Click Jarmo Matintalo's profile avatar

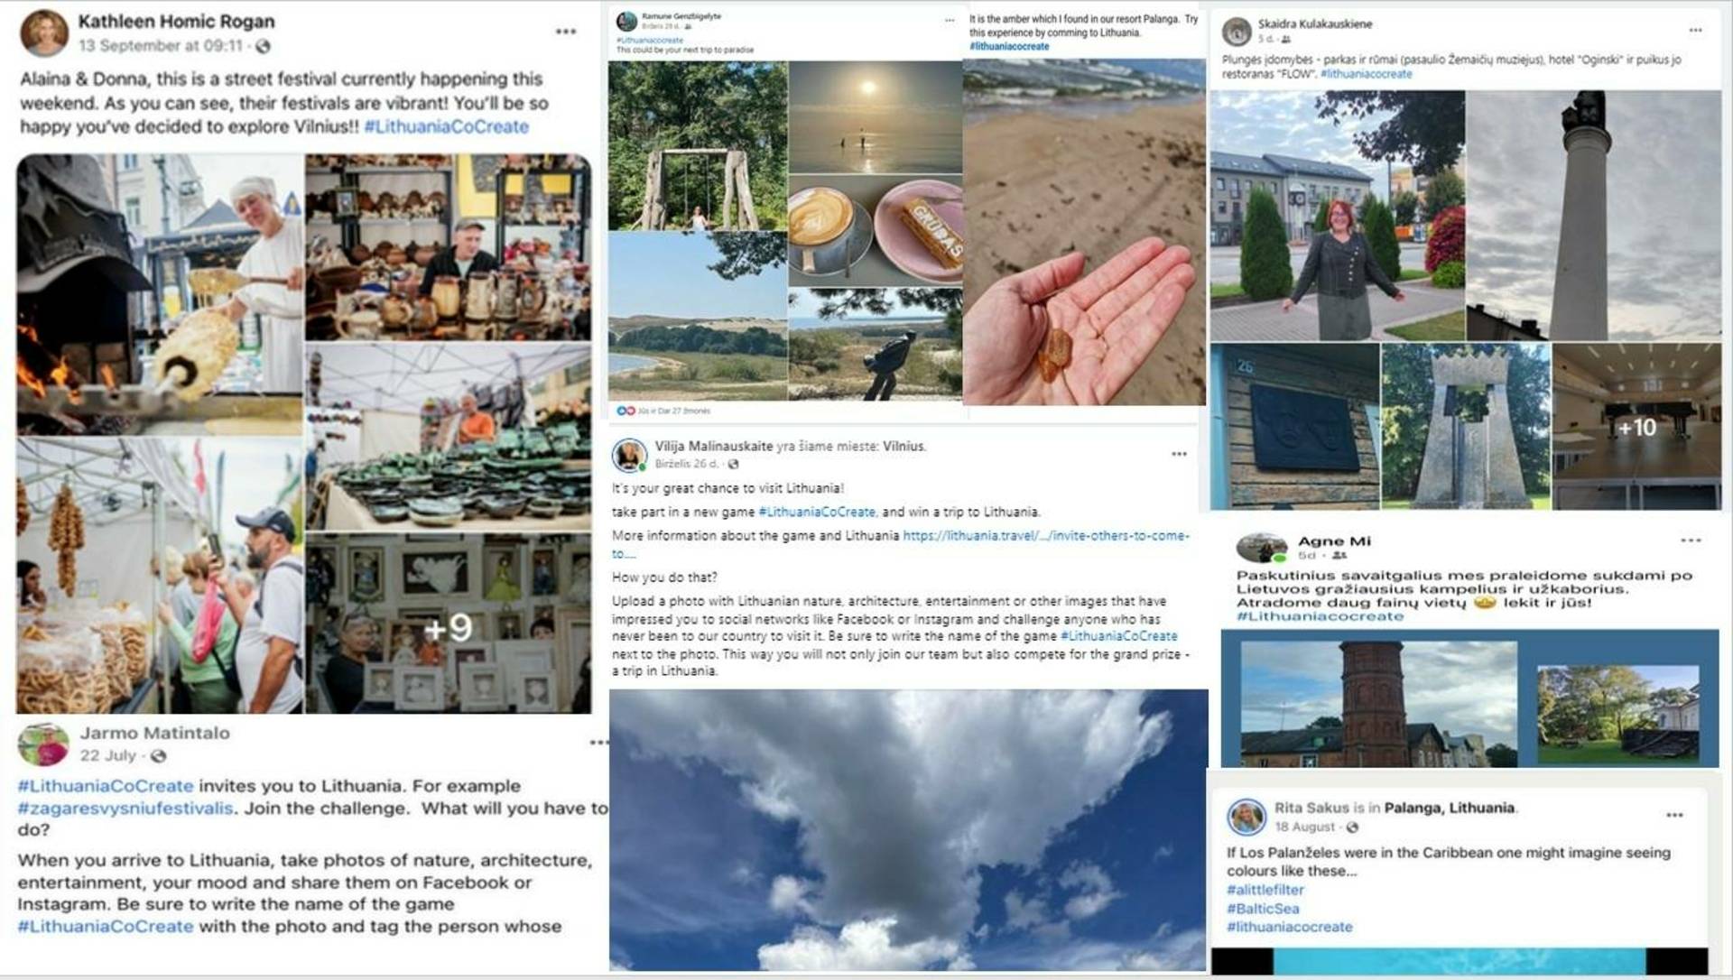[43, 744]
